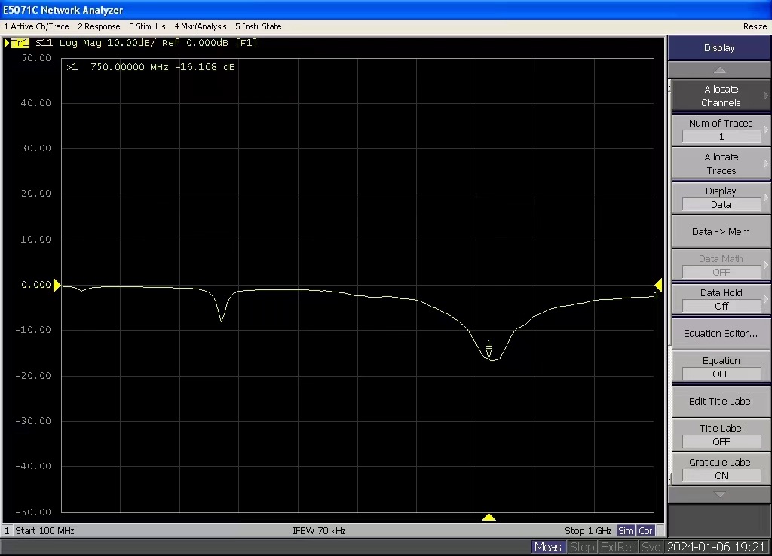Click the Sim status indicator
The image size is (772, 556).
click(626, 530)
